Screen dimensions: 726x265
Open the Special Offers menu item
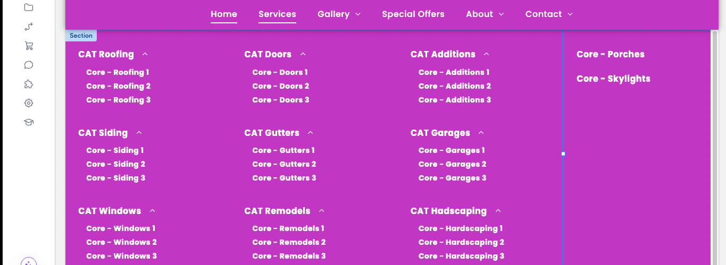click(413, 14)
